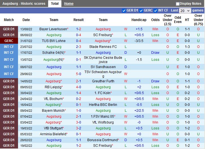This screenshot has height=149, width=205.
Task: Click the SC Freiburg team in 06/08/22 row
Action: 102,35
